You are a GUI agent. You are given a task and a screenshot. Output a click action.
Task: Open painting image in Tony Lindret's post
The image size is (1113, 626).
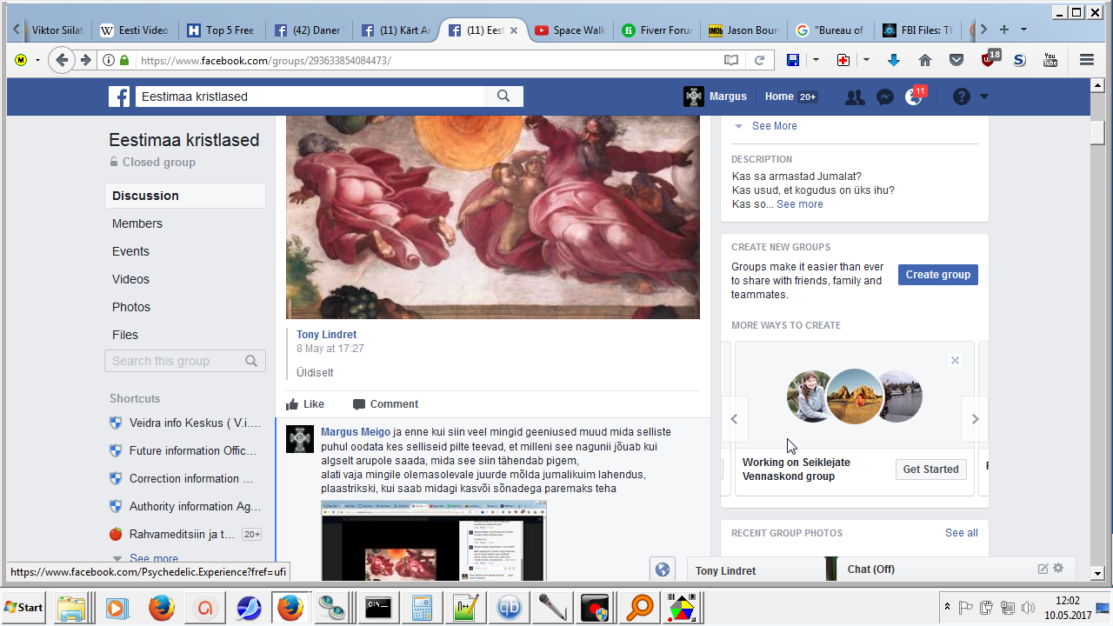tap(493, 216)
